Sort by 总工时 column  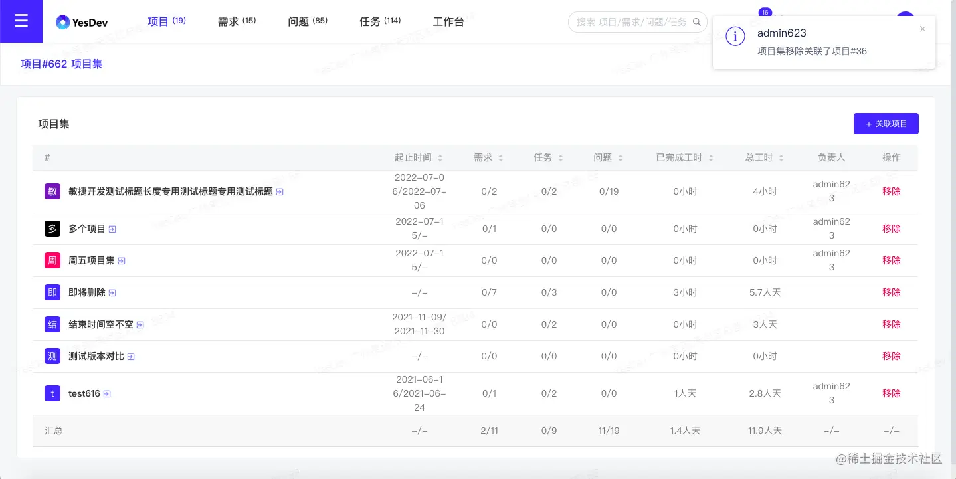[x=781, y=158]
